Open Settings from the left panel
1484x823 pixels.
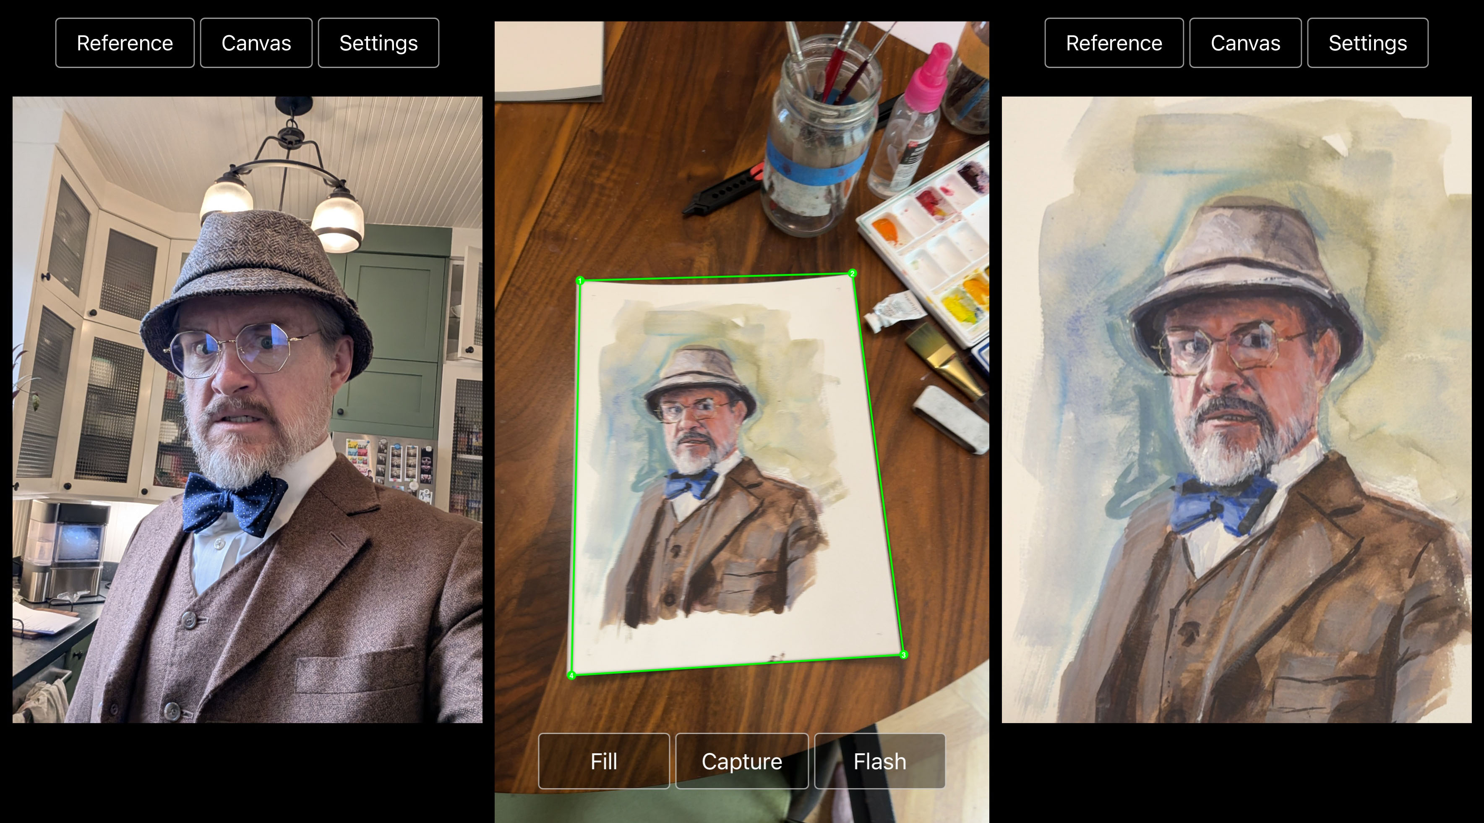point(378,42)
